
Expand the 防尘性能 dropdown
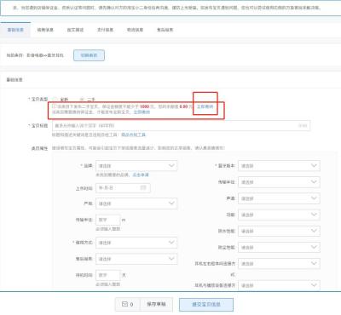point(279,248)
